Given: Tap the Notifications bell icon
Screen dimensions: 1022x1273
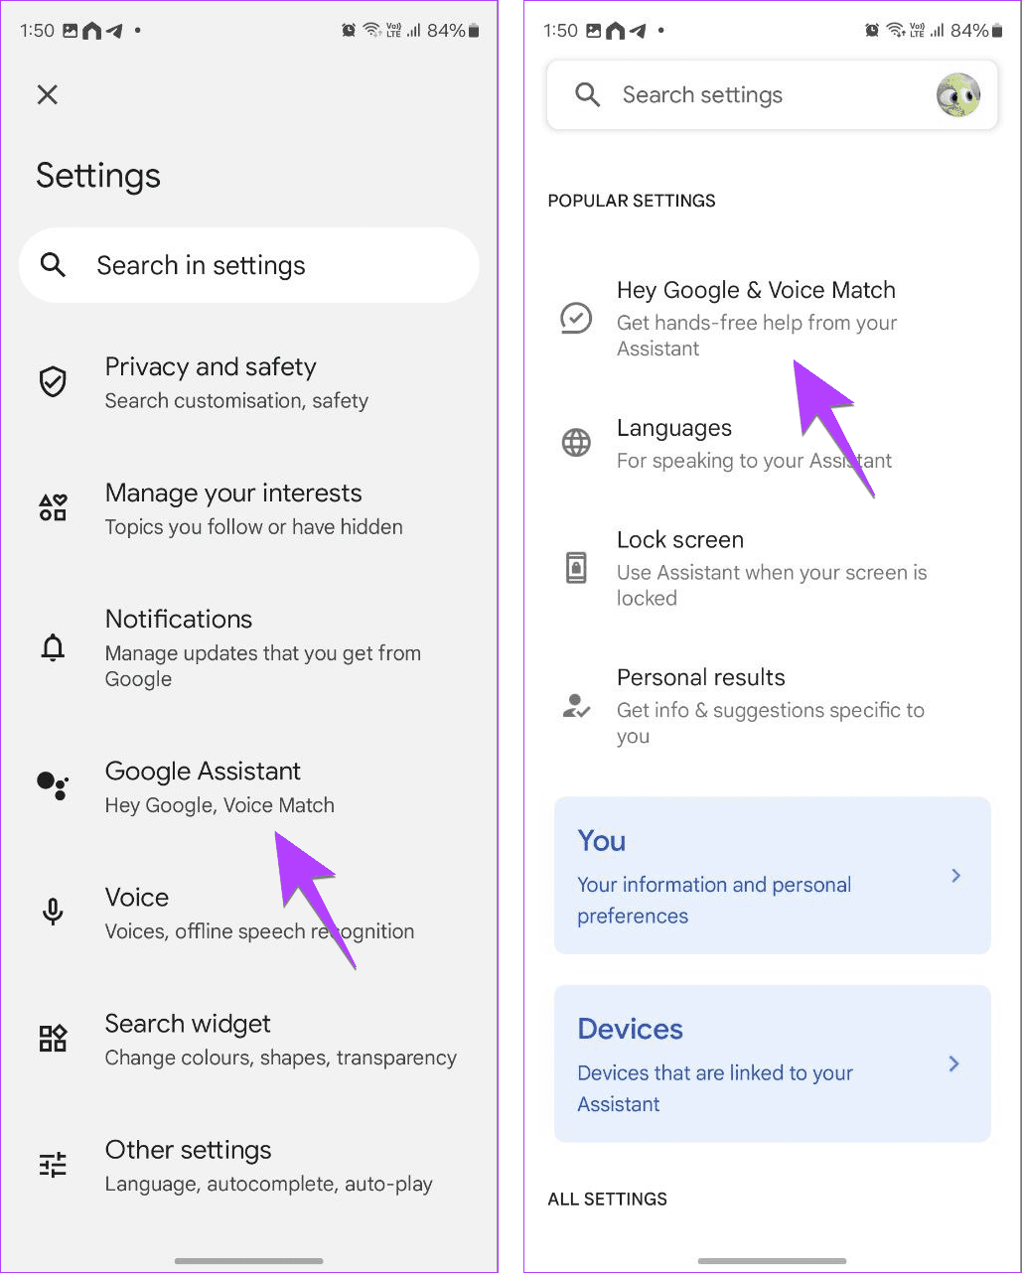Looking at the screenshot, I should click(x=53, y=646).
